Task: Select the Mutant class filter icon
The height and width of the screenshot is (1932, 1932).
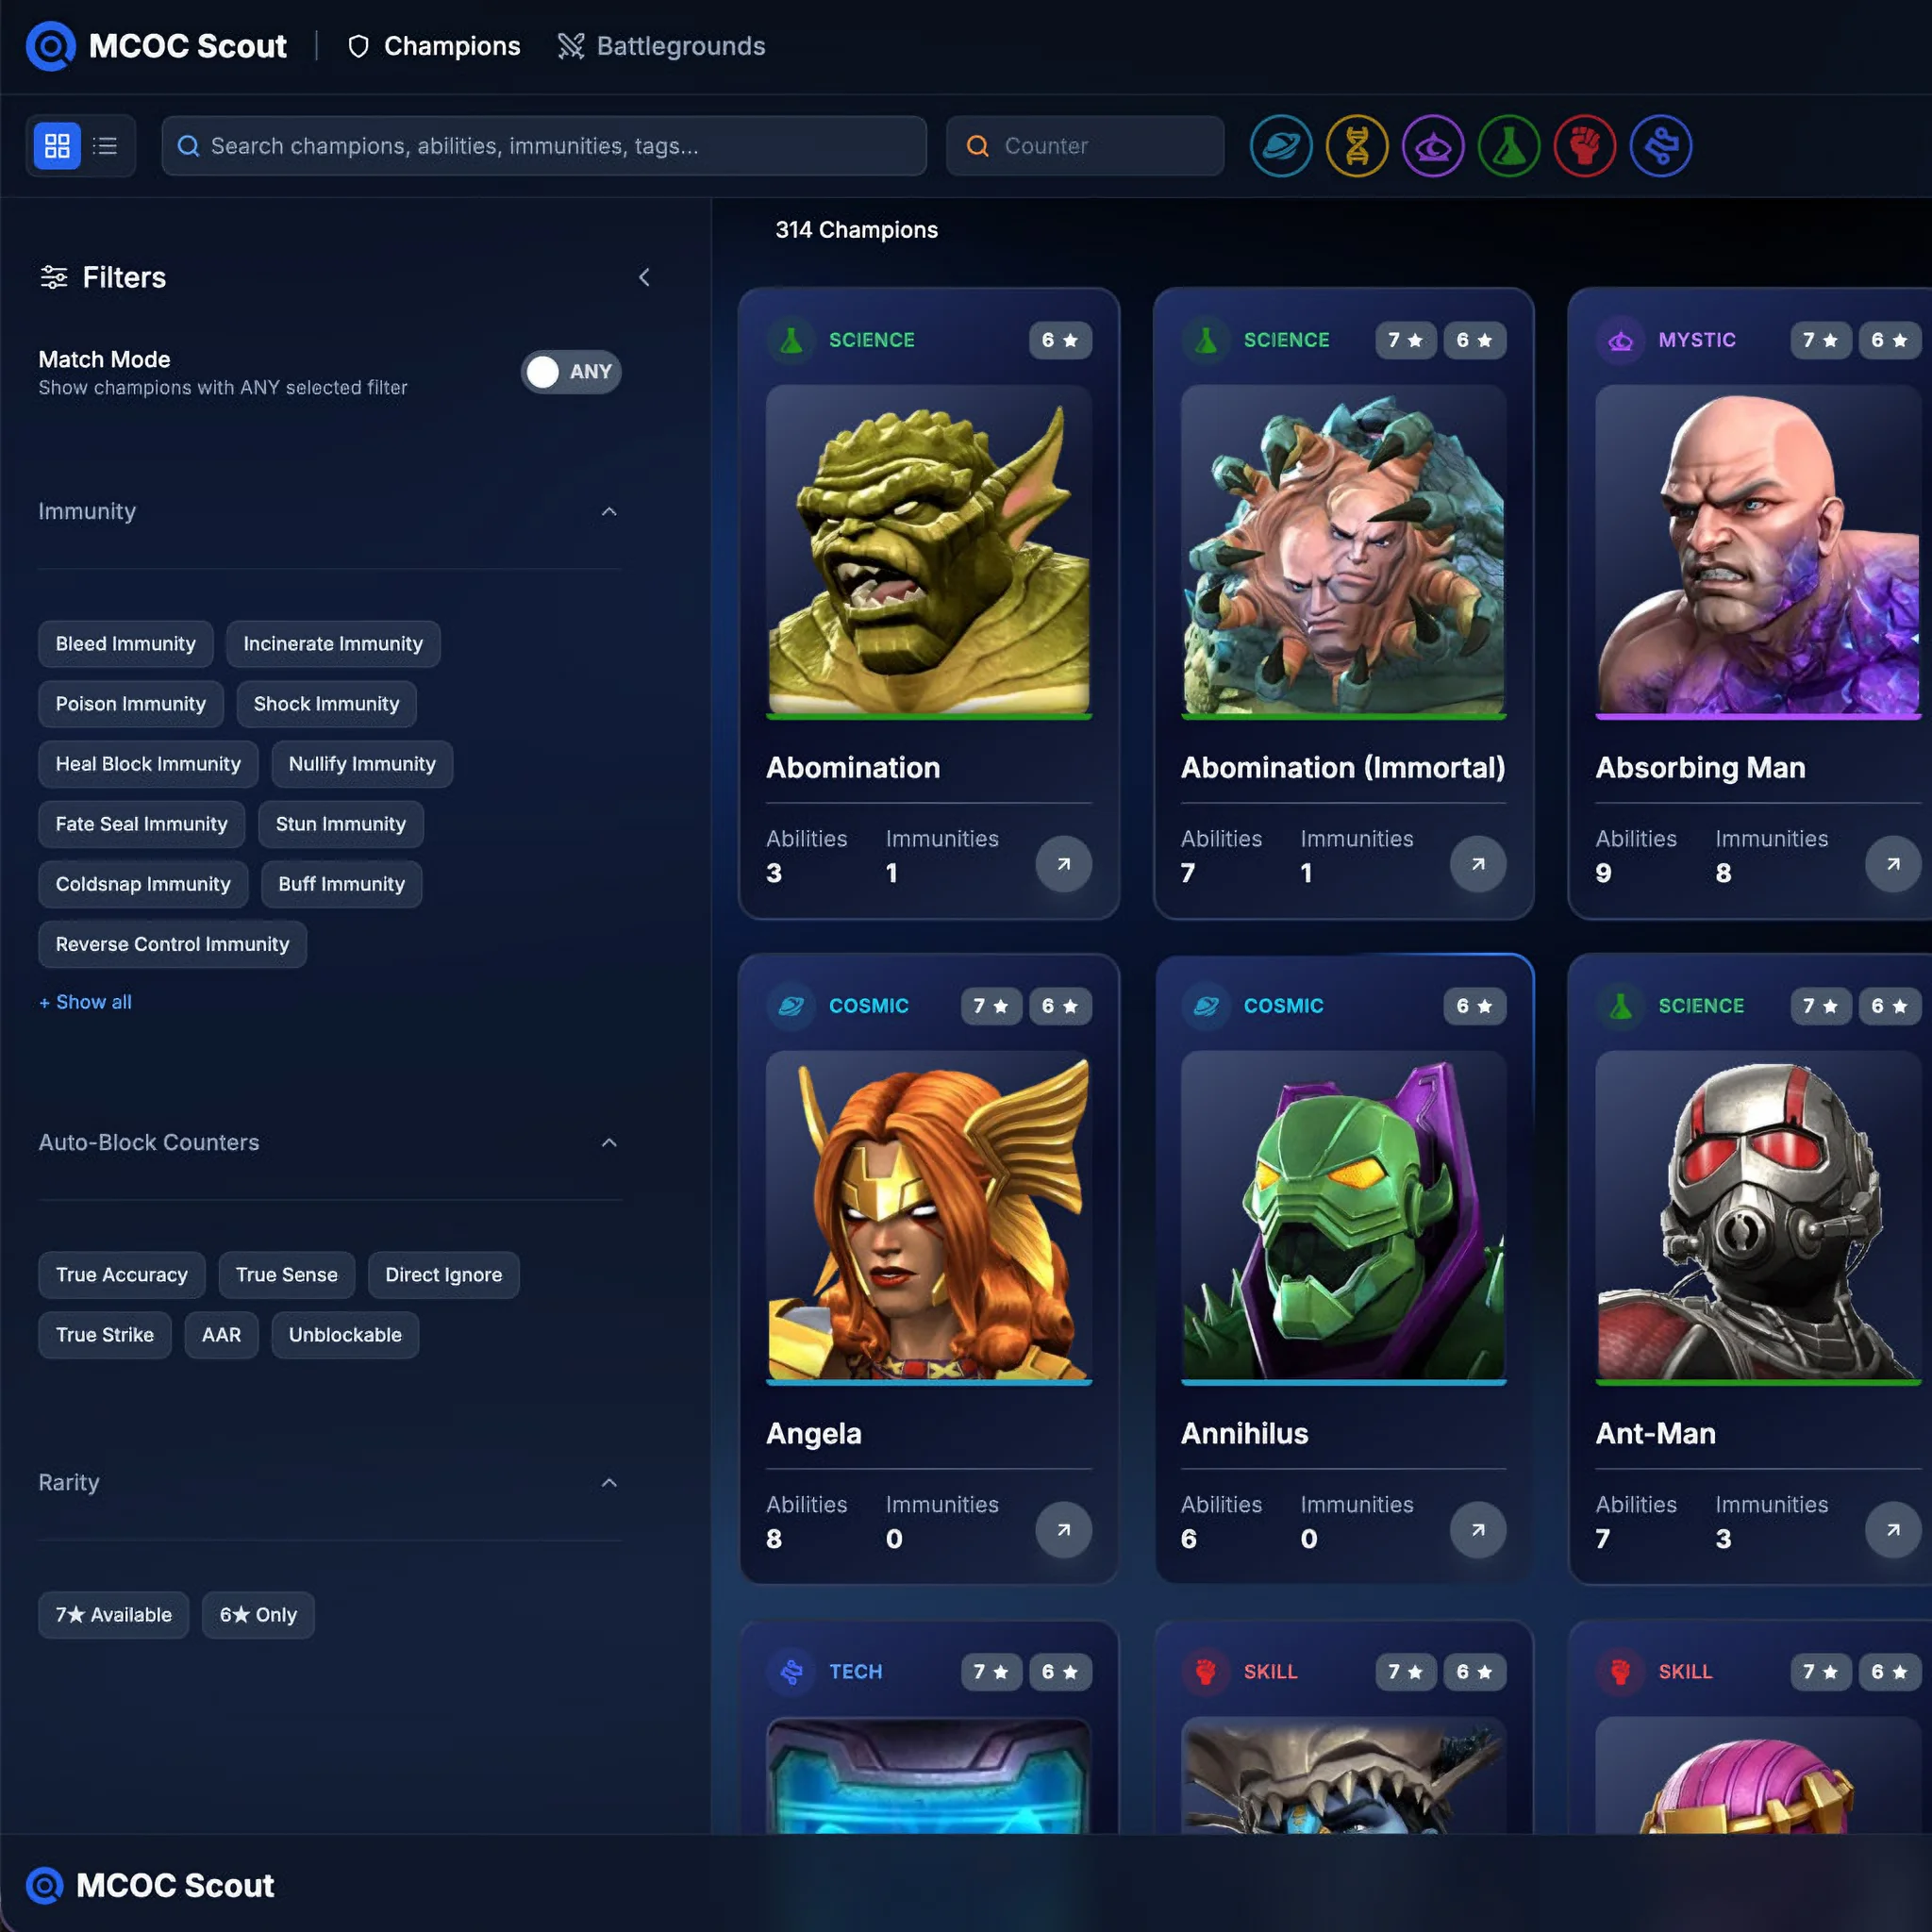Action: [x=1357, y=146]
